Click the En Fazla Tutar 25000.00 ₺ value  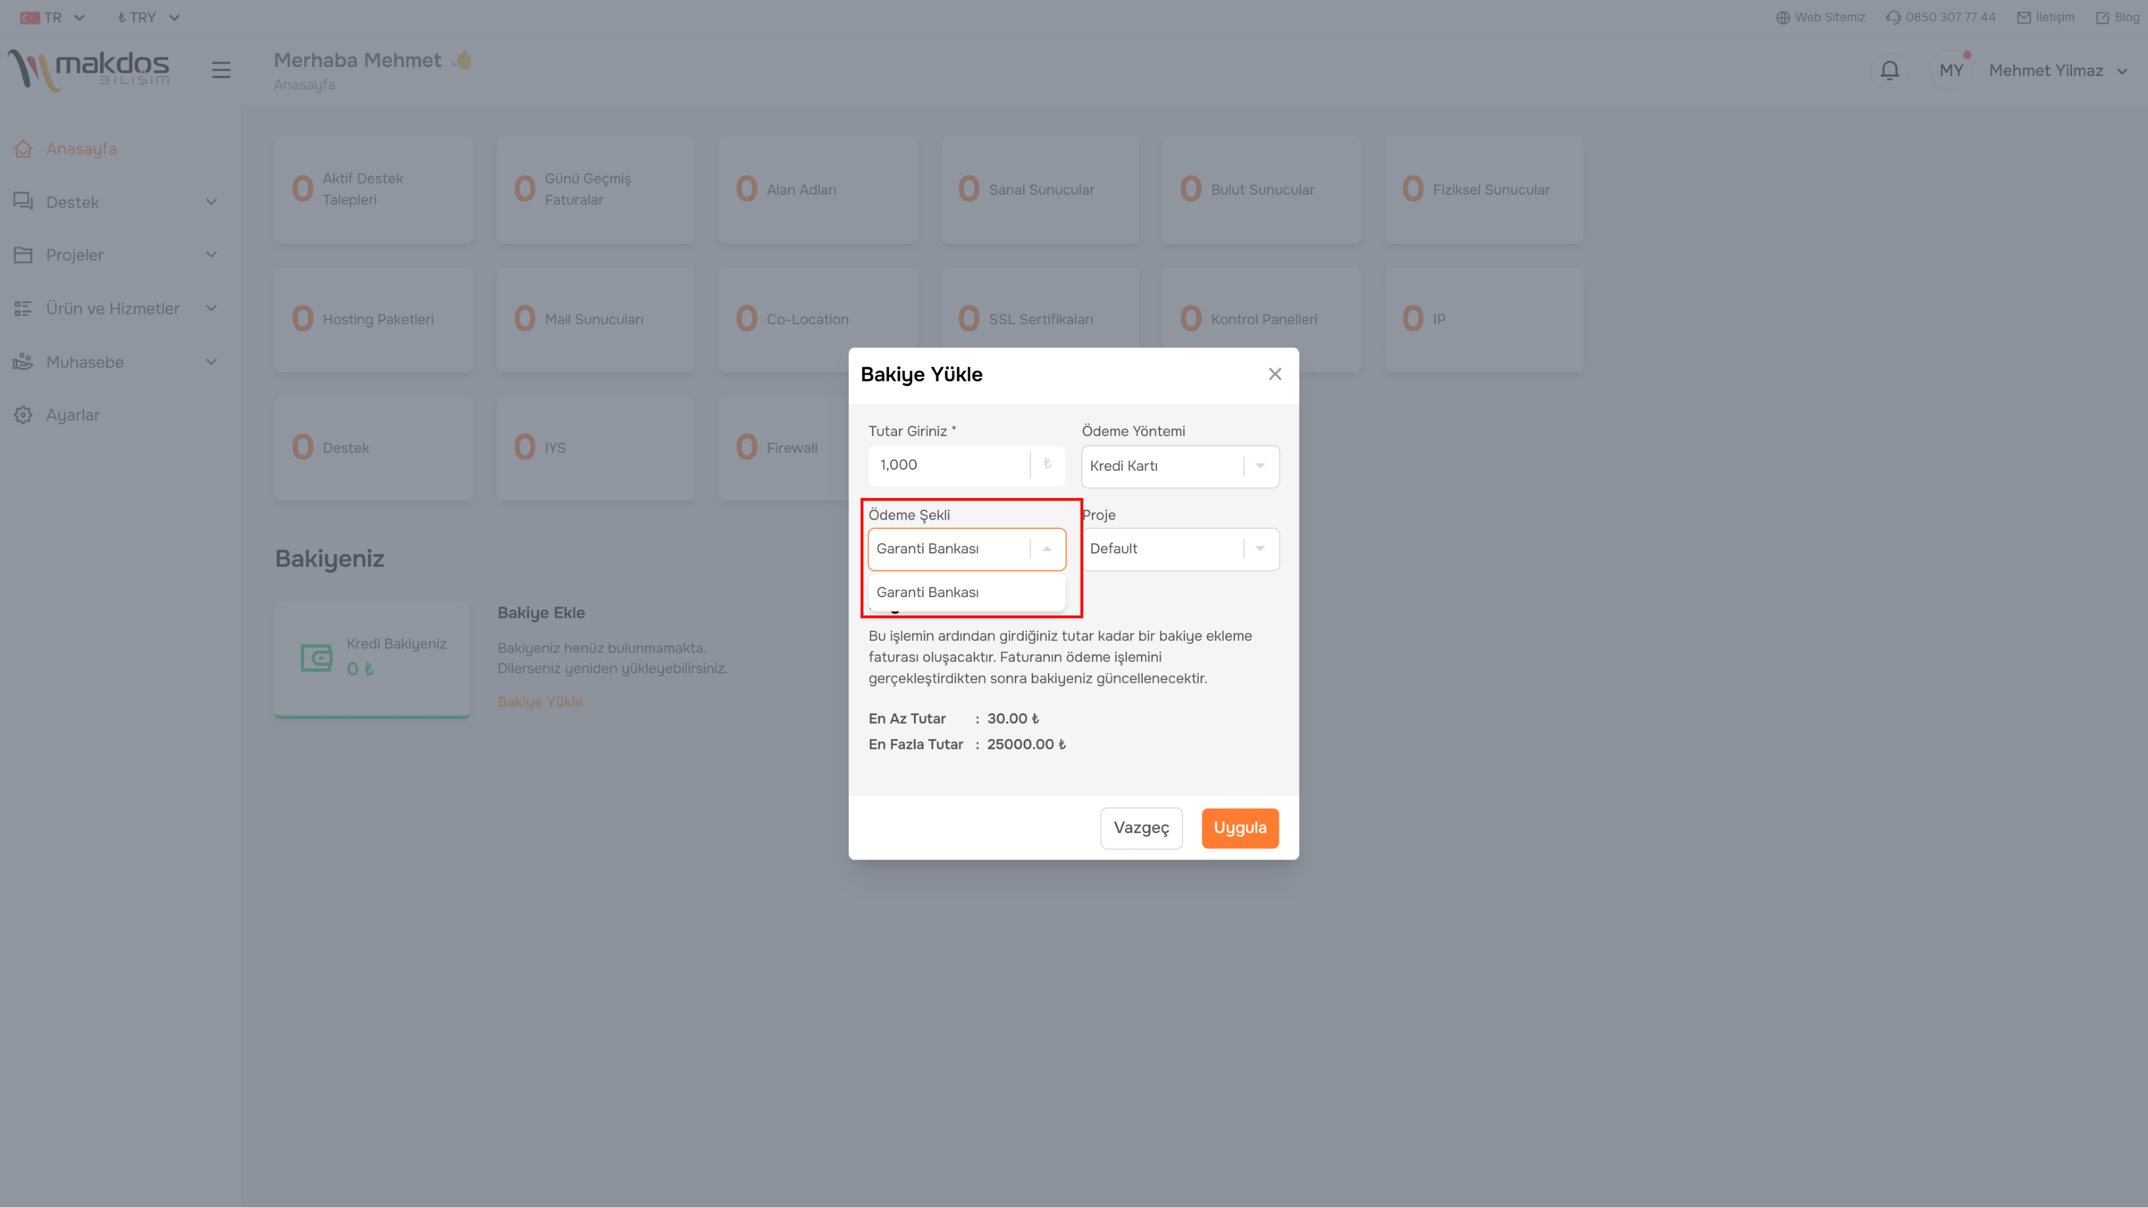pyautogui.click(x=1026, y=744)
